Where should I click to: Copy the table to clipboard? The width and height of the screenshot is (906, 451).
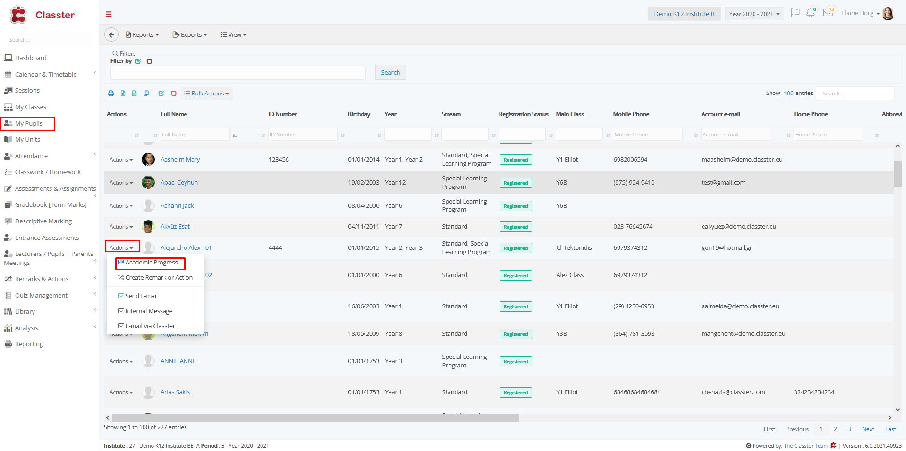click(146, 94)
